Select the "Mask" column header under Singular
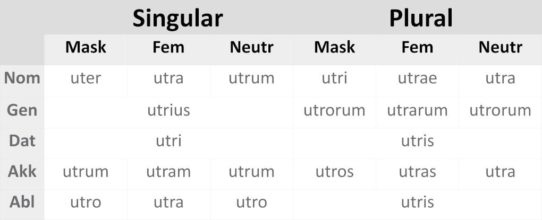This screenshot has width=542, height=220. click(x=86, y=47)
